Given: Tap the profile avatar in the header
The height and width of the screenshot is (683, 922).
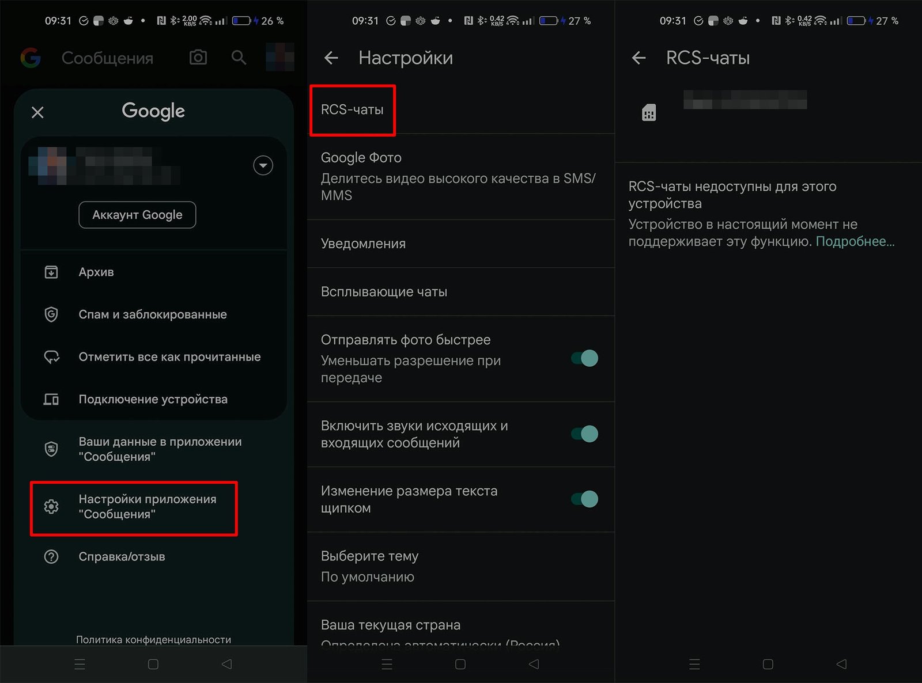Looking at the screenshot, I should (x=280, y=58).
